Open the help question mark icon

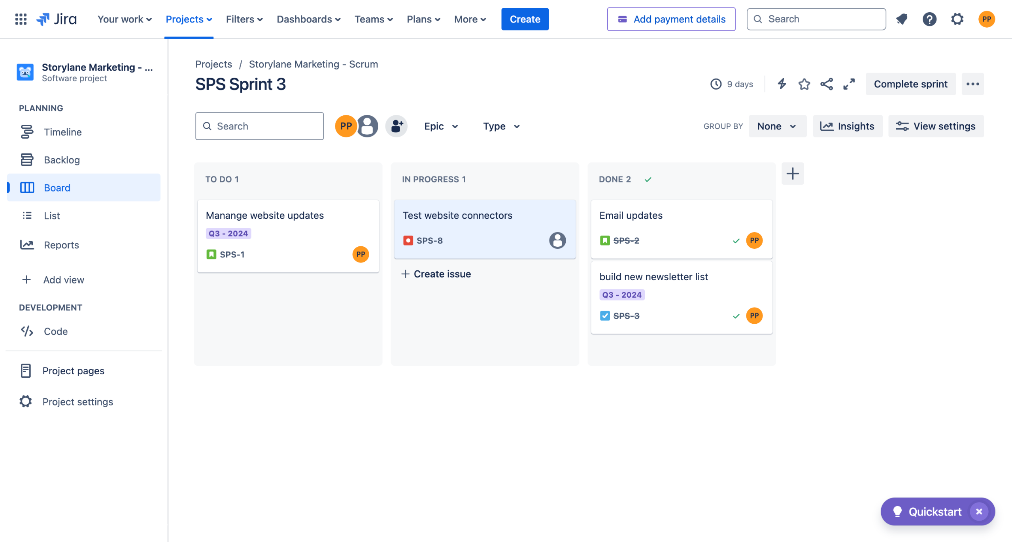pos(929,19)
